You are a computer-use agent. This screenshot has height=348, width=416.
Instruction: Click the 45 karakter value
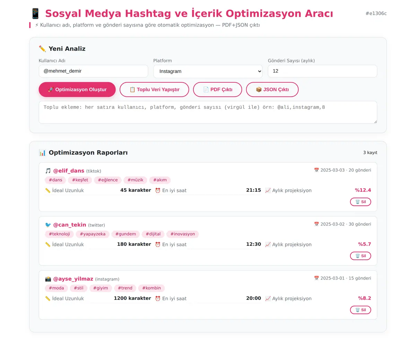tap(136, 190)
